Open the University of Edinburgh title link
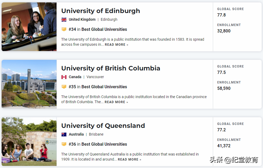 tap(101, 11)
